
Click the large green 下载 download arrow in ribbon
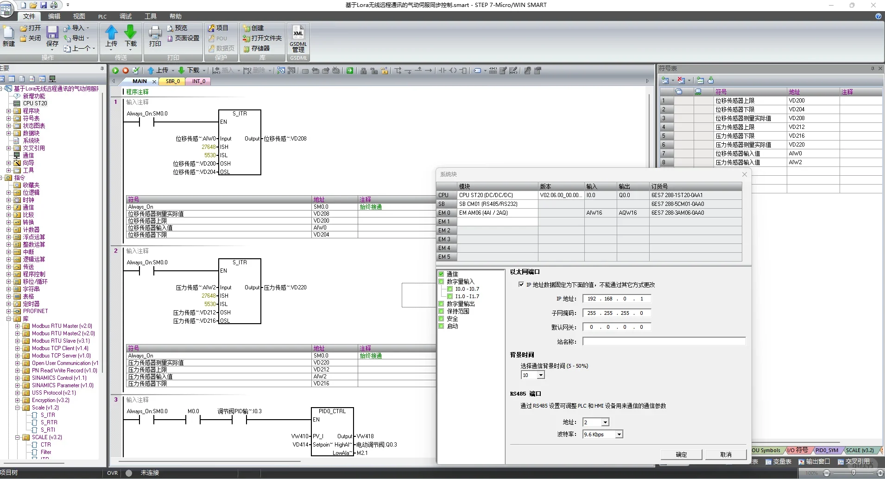coord(131,32)
